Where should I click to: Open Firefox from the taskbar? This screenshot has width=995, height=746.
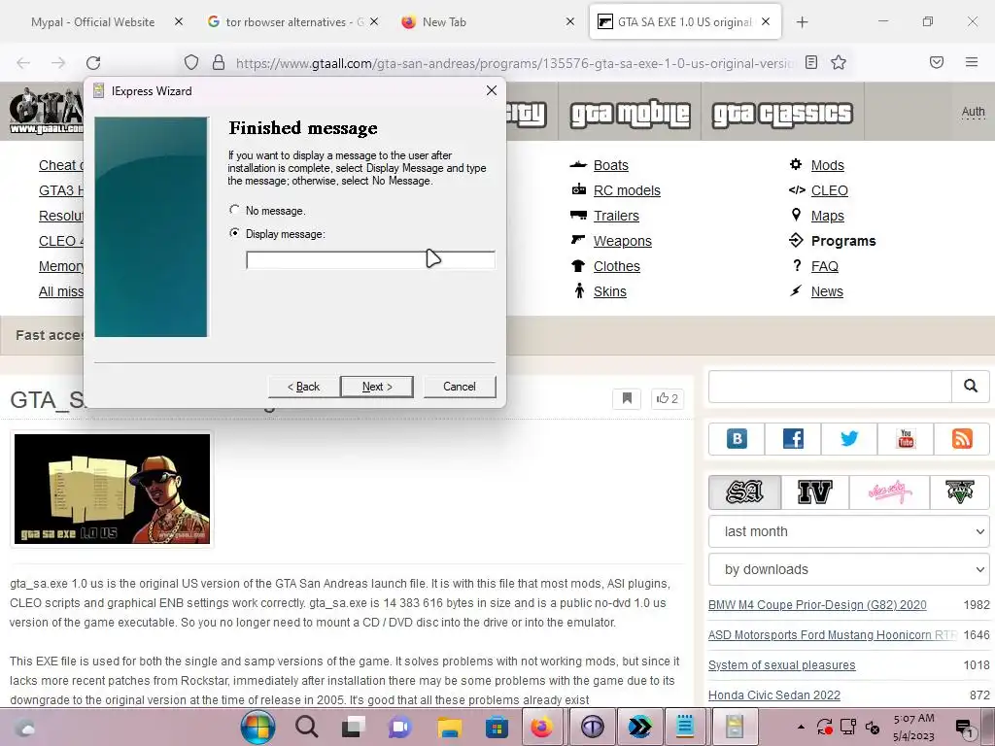click(541, 727)
